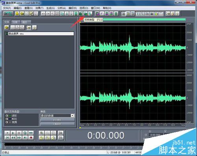Copy selection using the two-pages toolbar icon

62,14
